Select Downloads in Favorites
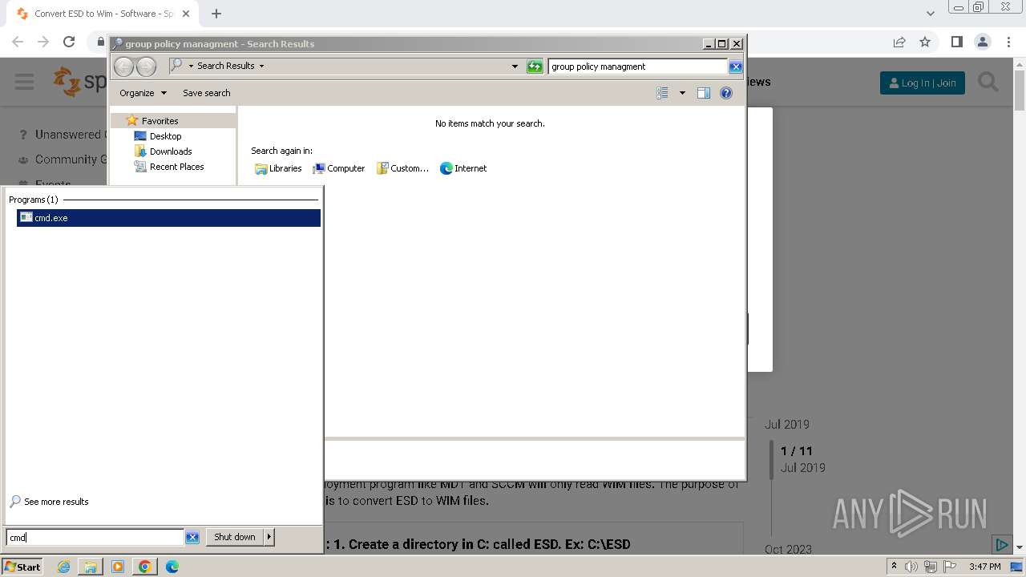 (170, 151)
